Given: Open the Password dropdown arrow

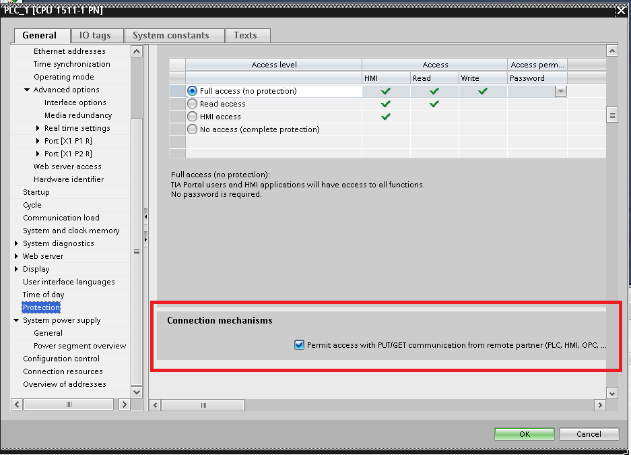Looking at the screenshot, I should (x=560, y=92).
